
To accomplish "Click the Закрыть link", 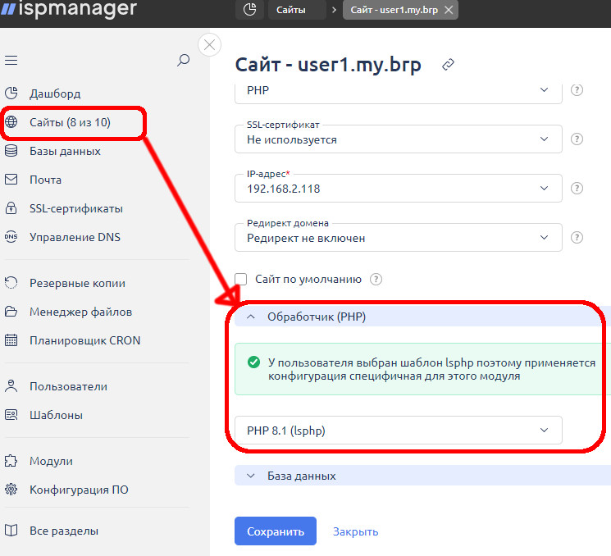I will point(355,531).
